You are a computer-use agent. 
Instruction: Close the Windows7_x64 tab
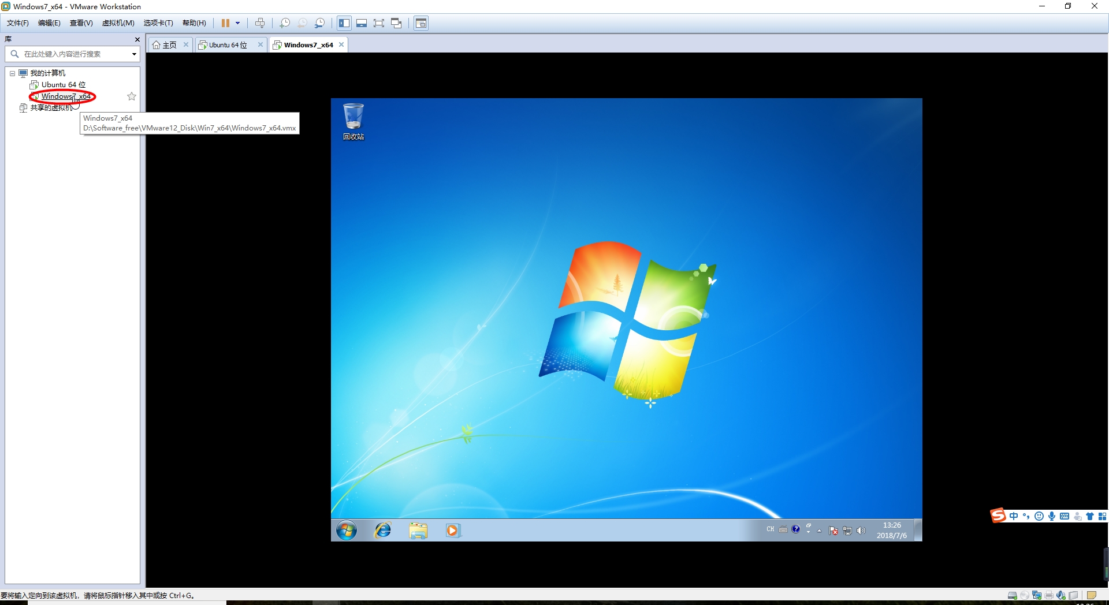click(341, 44)
